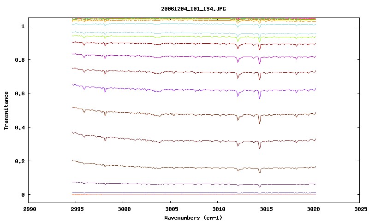Viewport: 369px width, 221px height.
Task: Click the x-axis tick label 2995
Action: (77, 209)
